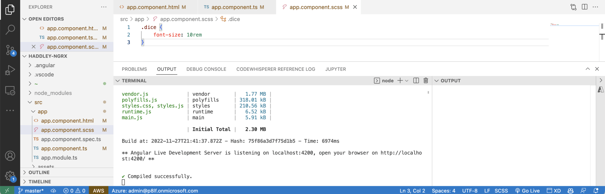605x194 pixels.
Task: Open the Run and Debug view
Action: (10, 70)
